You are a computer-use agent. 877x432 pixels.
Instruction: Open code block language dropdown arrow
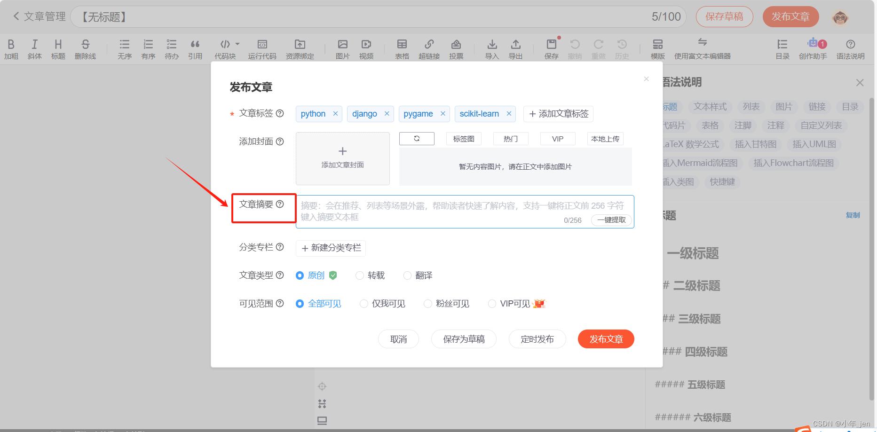click(237, 44)
